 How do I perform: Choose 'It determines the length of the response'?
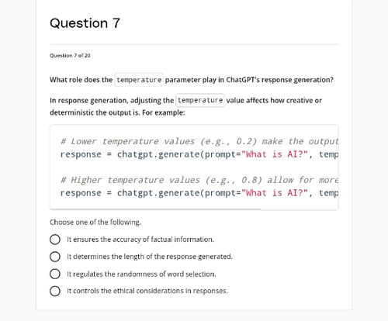coord(55,257)
